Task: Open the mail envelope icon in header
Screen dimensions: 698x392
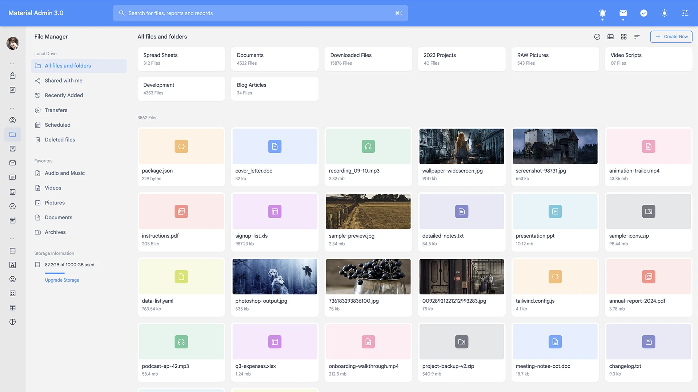Action: pos(623,13)
